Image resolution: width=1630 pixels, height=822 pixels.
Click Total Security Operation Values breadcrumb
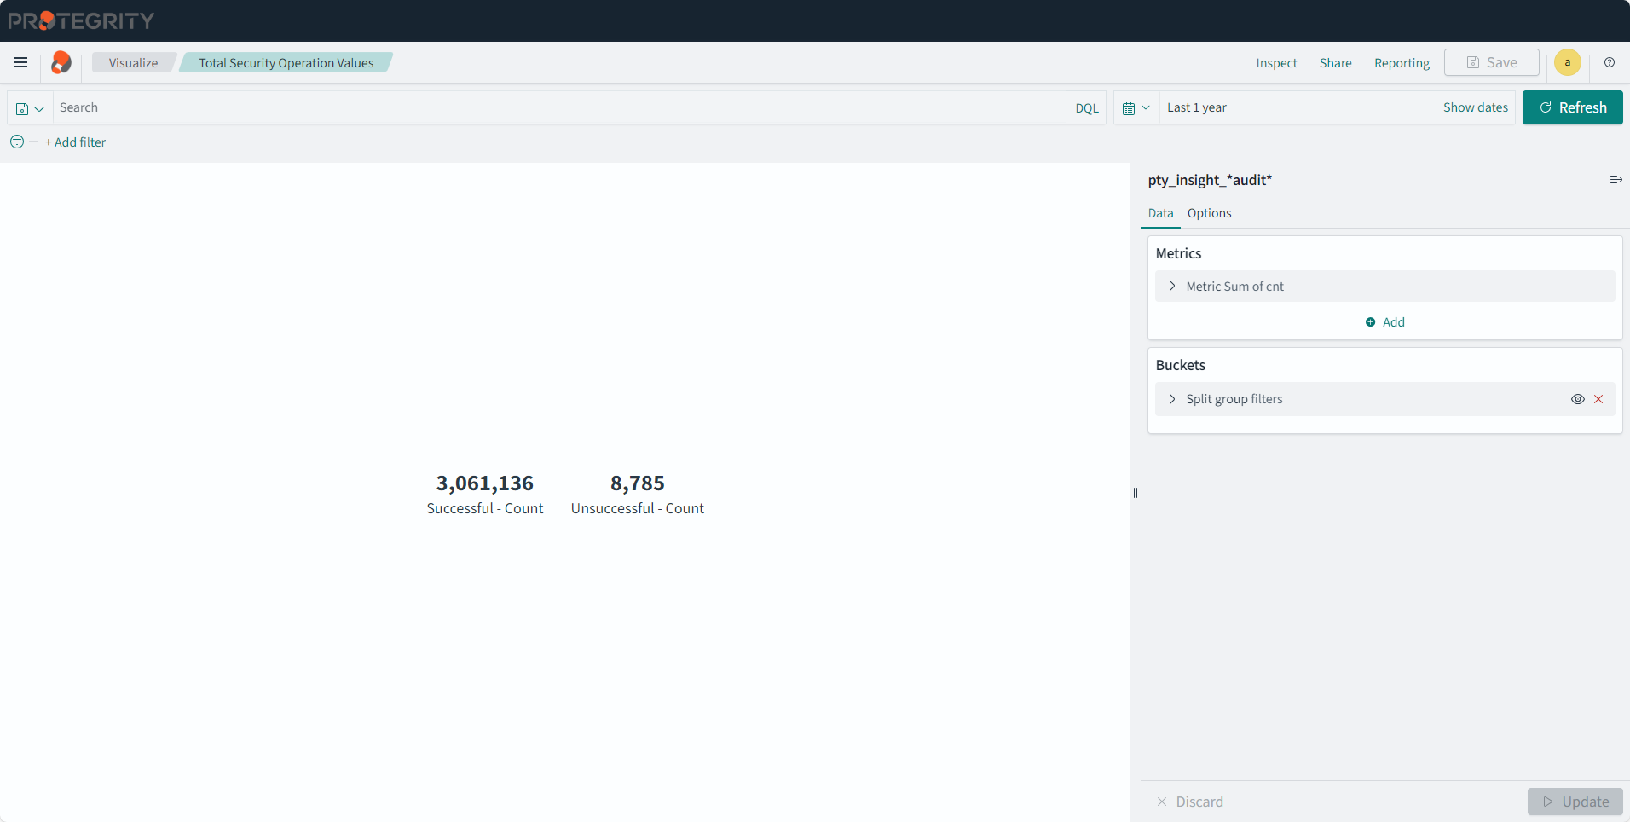coord(286,62)
